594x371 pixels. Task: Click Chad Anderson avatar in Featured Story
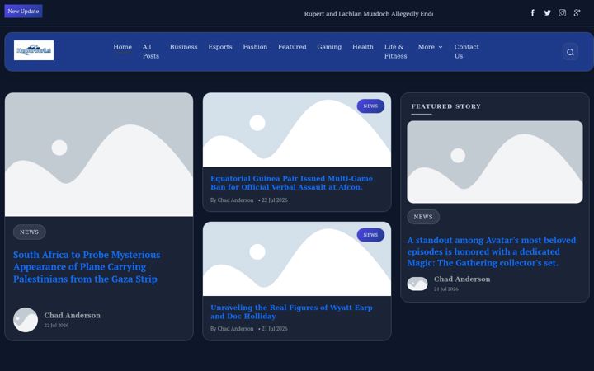point(417,284)
